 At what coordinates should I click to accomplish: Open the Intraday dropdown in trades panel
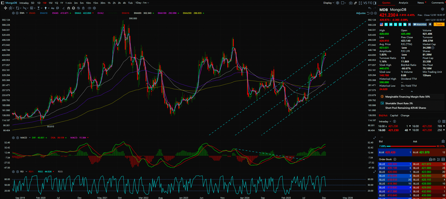tap(385, 121)
